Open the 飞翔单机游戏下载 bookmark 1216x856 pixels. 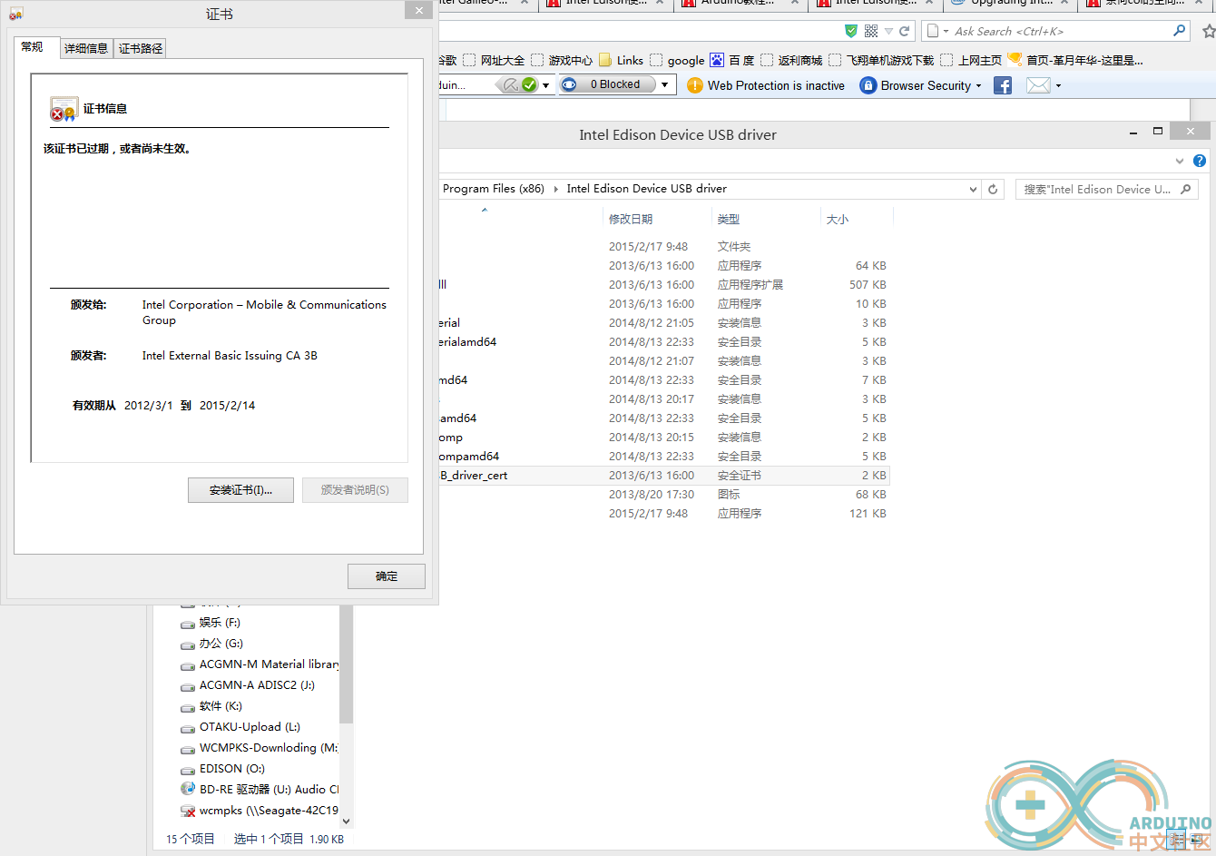point(881,60)
